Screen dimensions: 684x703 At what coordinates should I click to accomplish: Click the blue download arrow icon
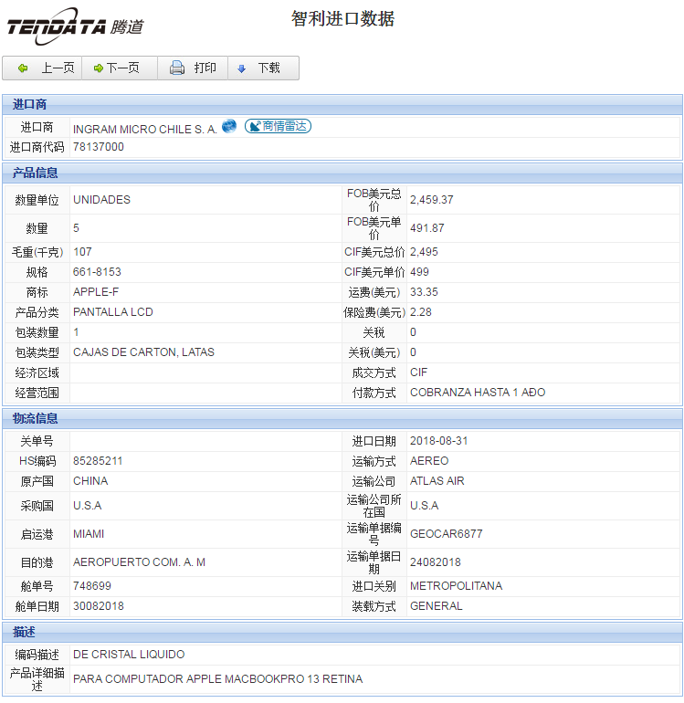click(242, 68)
